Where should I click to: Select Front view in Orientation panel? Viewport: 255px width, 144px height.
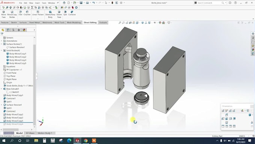(x=226, y=118)
